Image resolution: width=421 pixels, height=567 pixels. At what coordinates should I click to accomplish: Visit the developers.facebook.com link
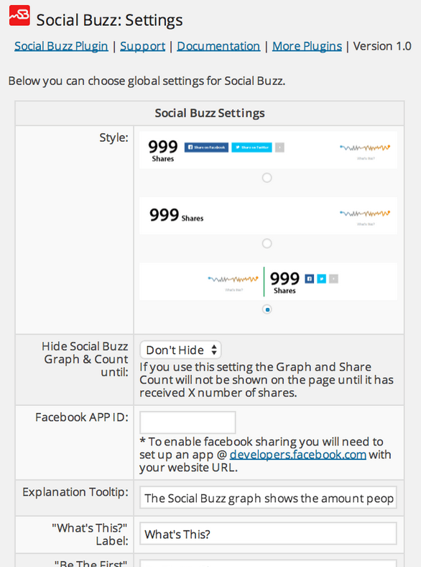(298, 455)
